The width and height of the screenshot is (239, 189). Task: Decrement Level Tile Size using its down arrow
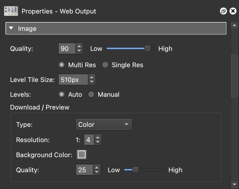click(x=92, y=81)
